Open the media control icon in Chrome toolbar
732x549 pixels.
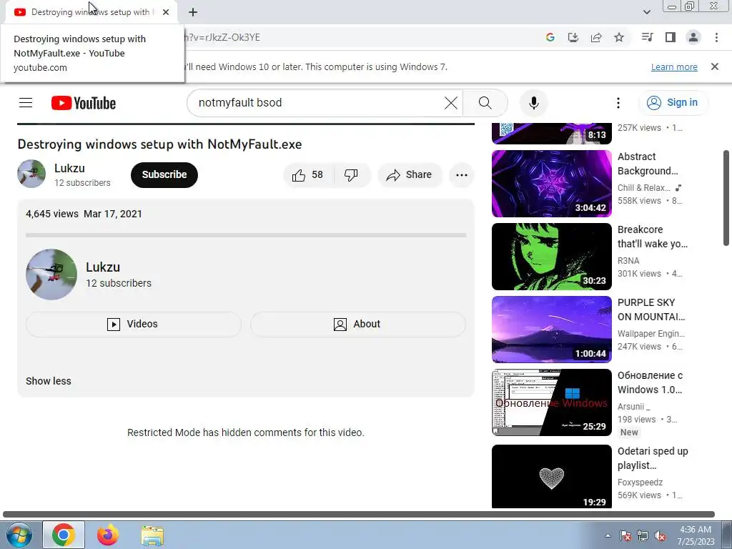[x=647, y=37]
